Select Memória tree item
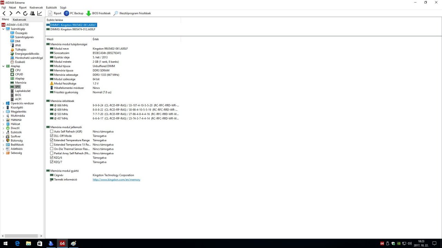Screen dimensions: 442x248 tap(20, 83)
